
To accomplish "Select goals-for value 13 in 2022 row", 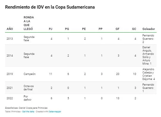I will point(118,98).
